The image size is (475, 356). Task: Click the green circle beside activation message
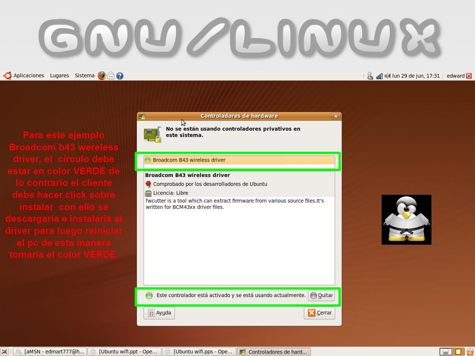149,295
